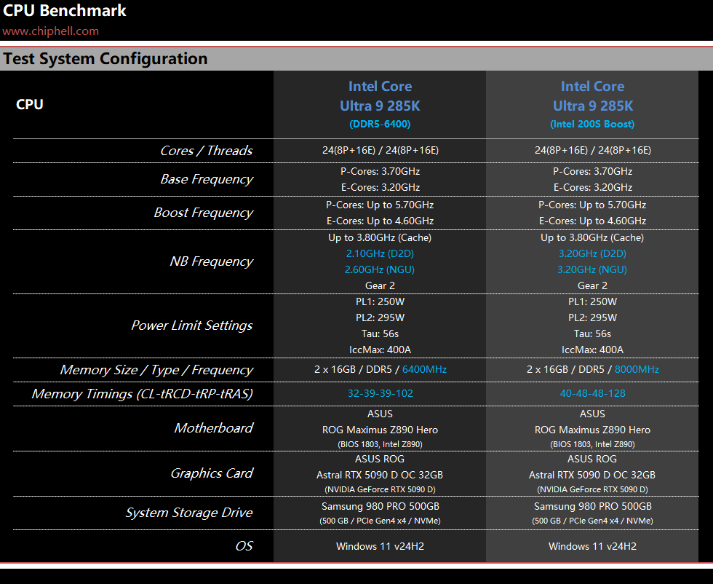Image resolution: width=713 pixels, height=584 pixels.
Task: Click the (DDR5-6400) subtitle
Action: pyautogui.click(x=380, y=124)
